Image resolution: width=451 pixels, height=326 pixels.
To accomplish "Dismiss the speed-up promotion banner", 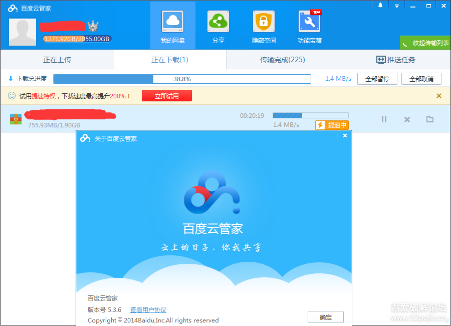I will [x=439, y=96].
